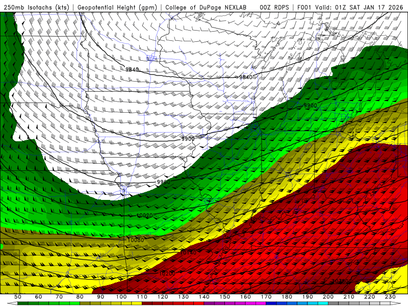Image resolution: width=408 pixels, height=306 pixels.
Task: Click the 50 value on the color scale
Action: [18, 297]
